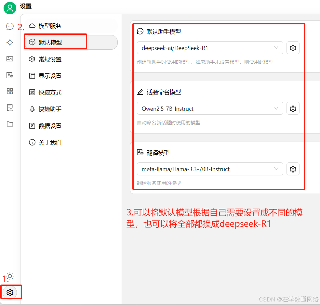Open the deepseek-ai/DeepSeek-R1 model dropdown

(210, 48)
